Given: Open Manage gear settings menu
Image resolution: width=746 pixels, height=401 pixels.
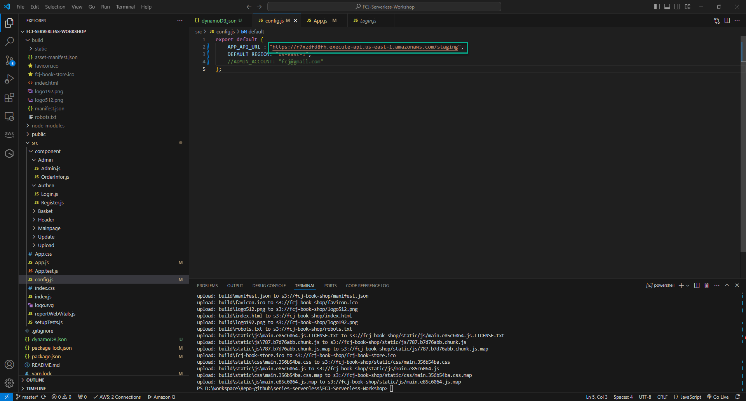Looking at the screenshot, I should click(9, 383).
